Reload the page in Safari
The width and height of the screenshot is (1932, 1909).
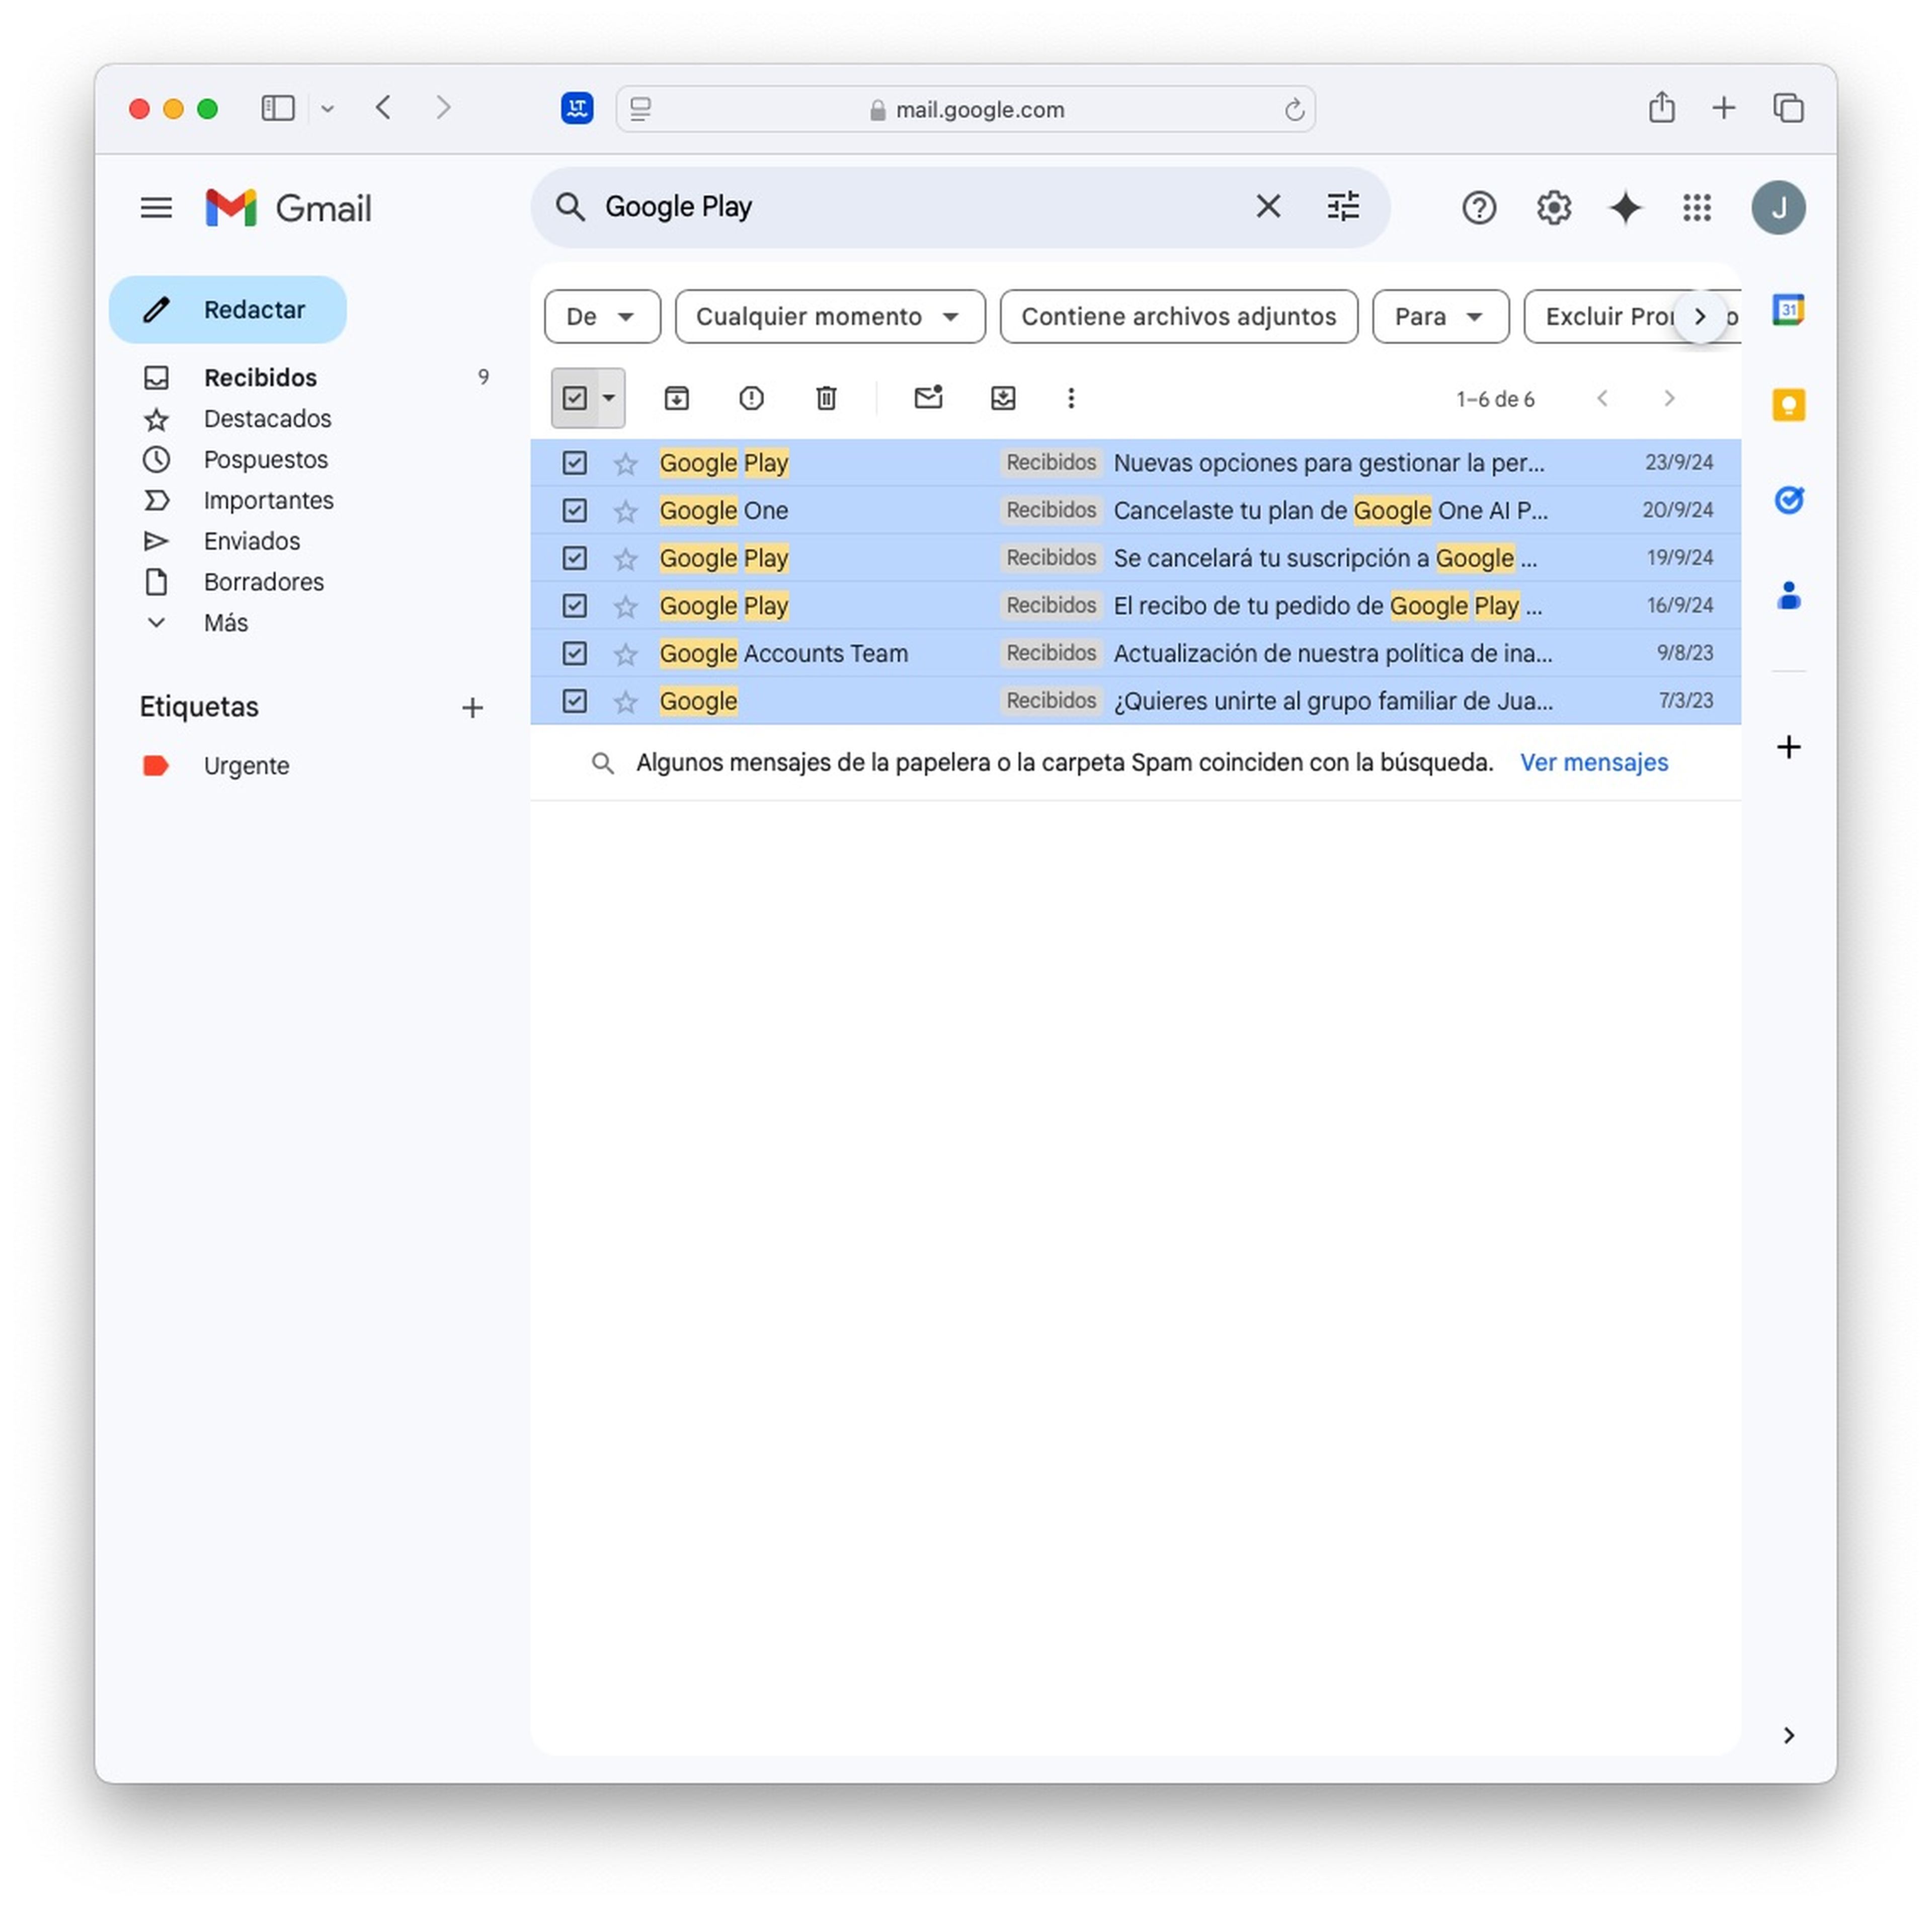pyautogui.click(x=1294, y=109)
